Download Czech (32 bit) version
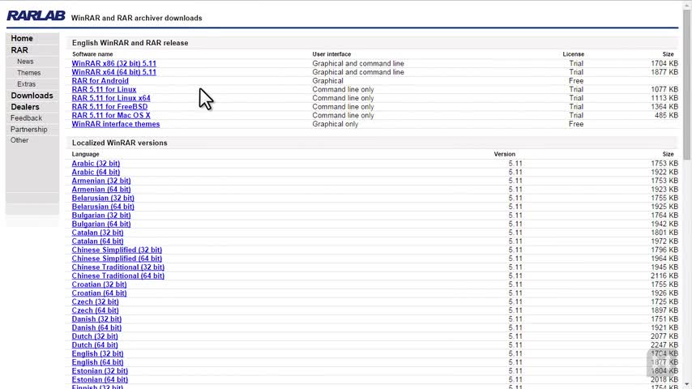 click(x=96, y=301)
